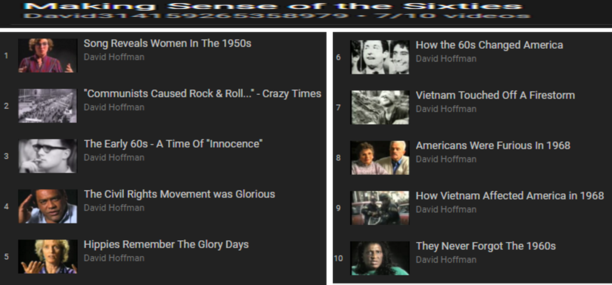Click title "Song Reveals Women In The 1950s"

(167, 44)
